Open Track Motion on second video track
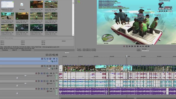The image size is (176, 99). (x=45, y=66)
